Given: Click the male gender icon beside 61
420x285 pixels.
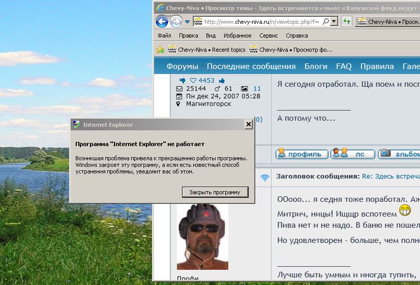Looking at the screenshot, I should tap(217, 88).
